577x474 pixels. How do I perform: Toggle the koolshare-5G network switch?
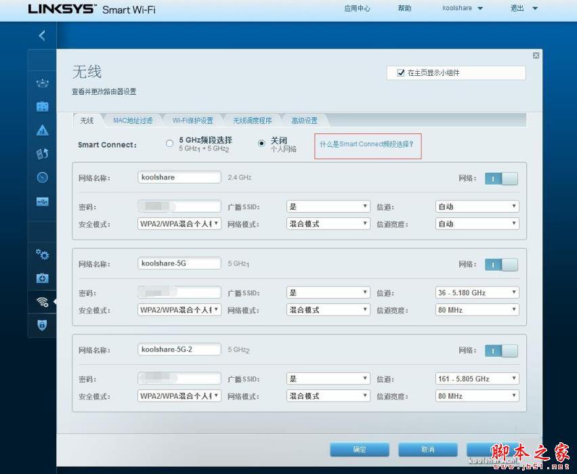pyautogui.click(x=501, y=265)
